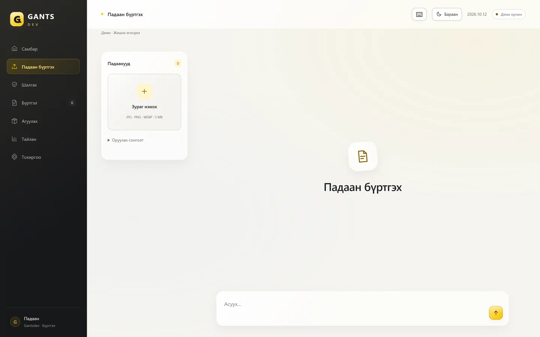The image size is (540, 337).
Task: Select the Падаан бүртгэх menu item
Action: [x=43, y=67]
